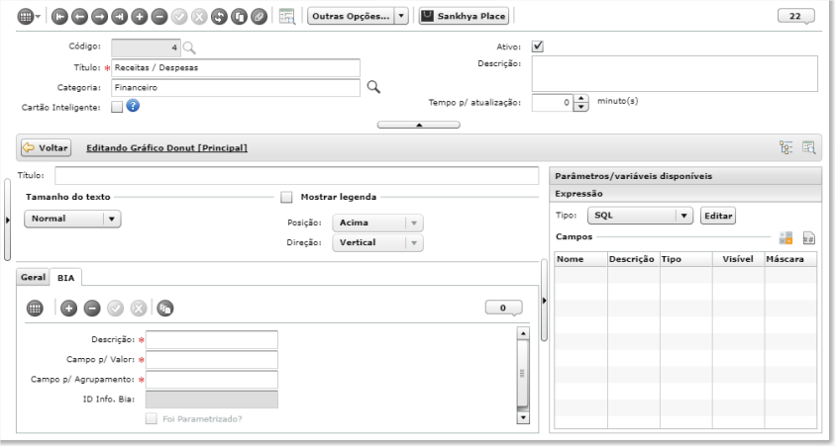
Task: Focus the Descrição text area
Action: pos(675,73)
